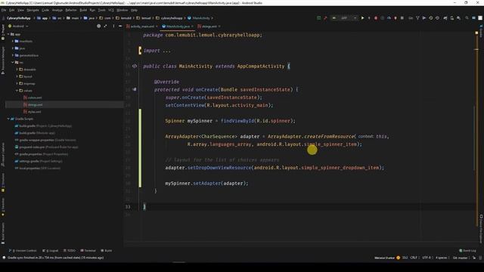Image resolution: width=484 pixels, height=272 pixels.
Task: Close the strings.xml editor tab
Action: click(x=219, y=26)
